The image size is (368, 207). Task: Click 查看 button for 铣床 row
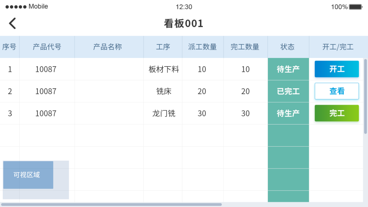(x=337, y=91)
